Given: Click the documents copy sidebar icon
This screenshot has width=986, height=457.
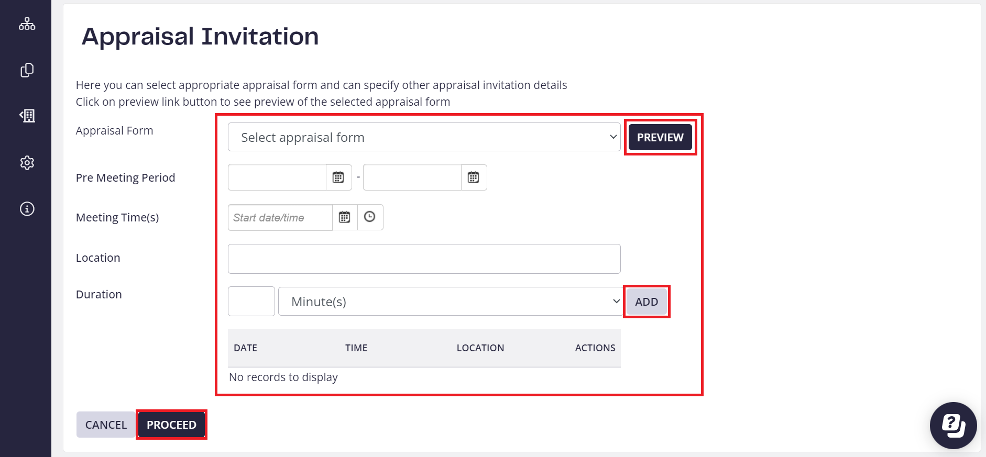Looking at the screenshot, I should (27, 70).
